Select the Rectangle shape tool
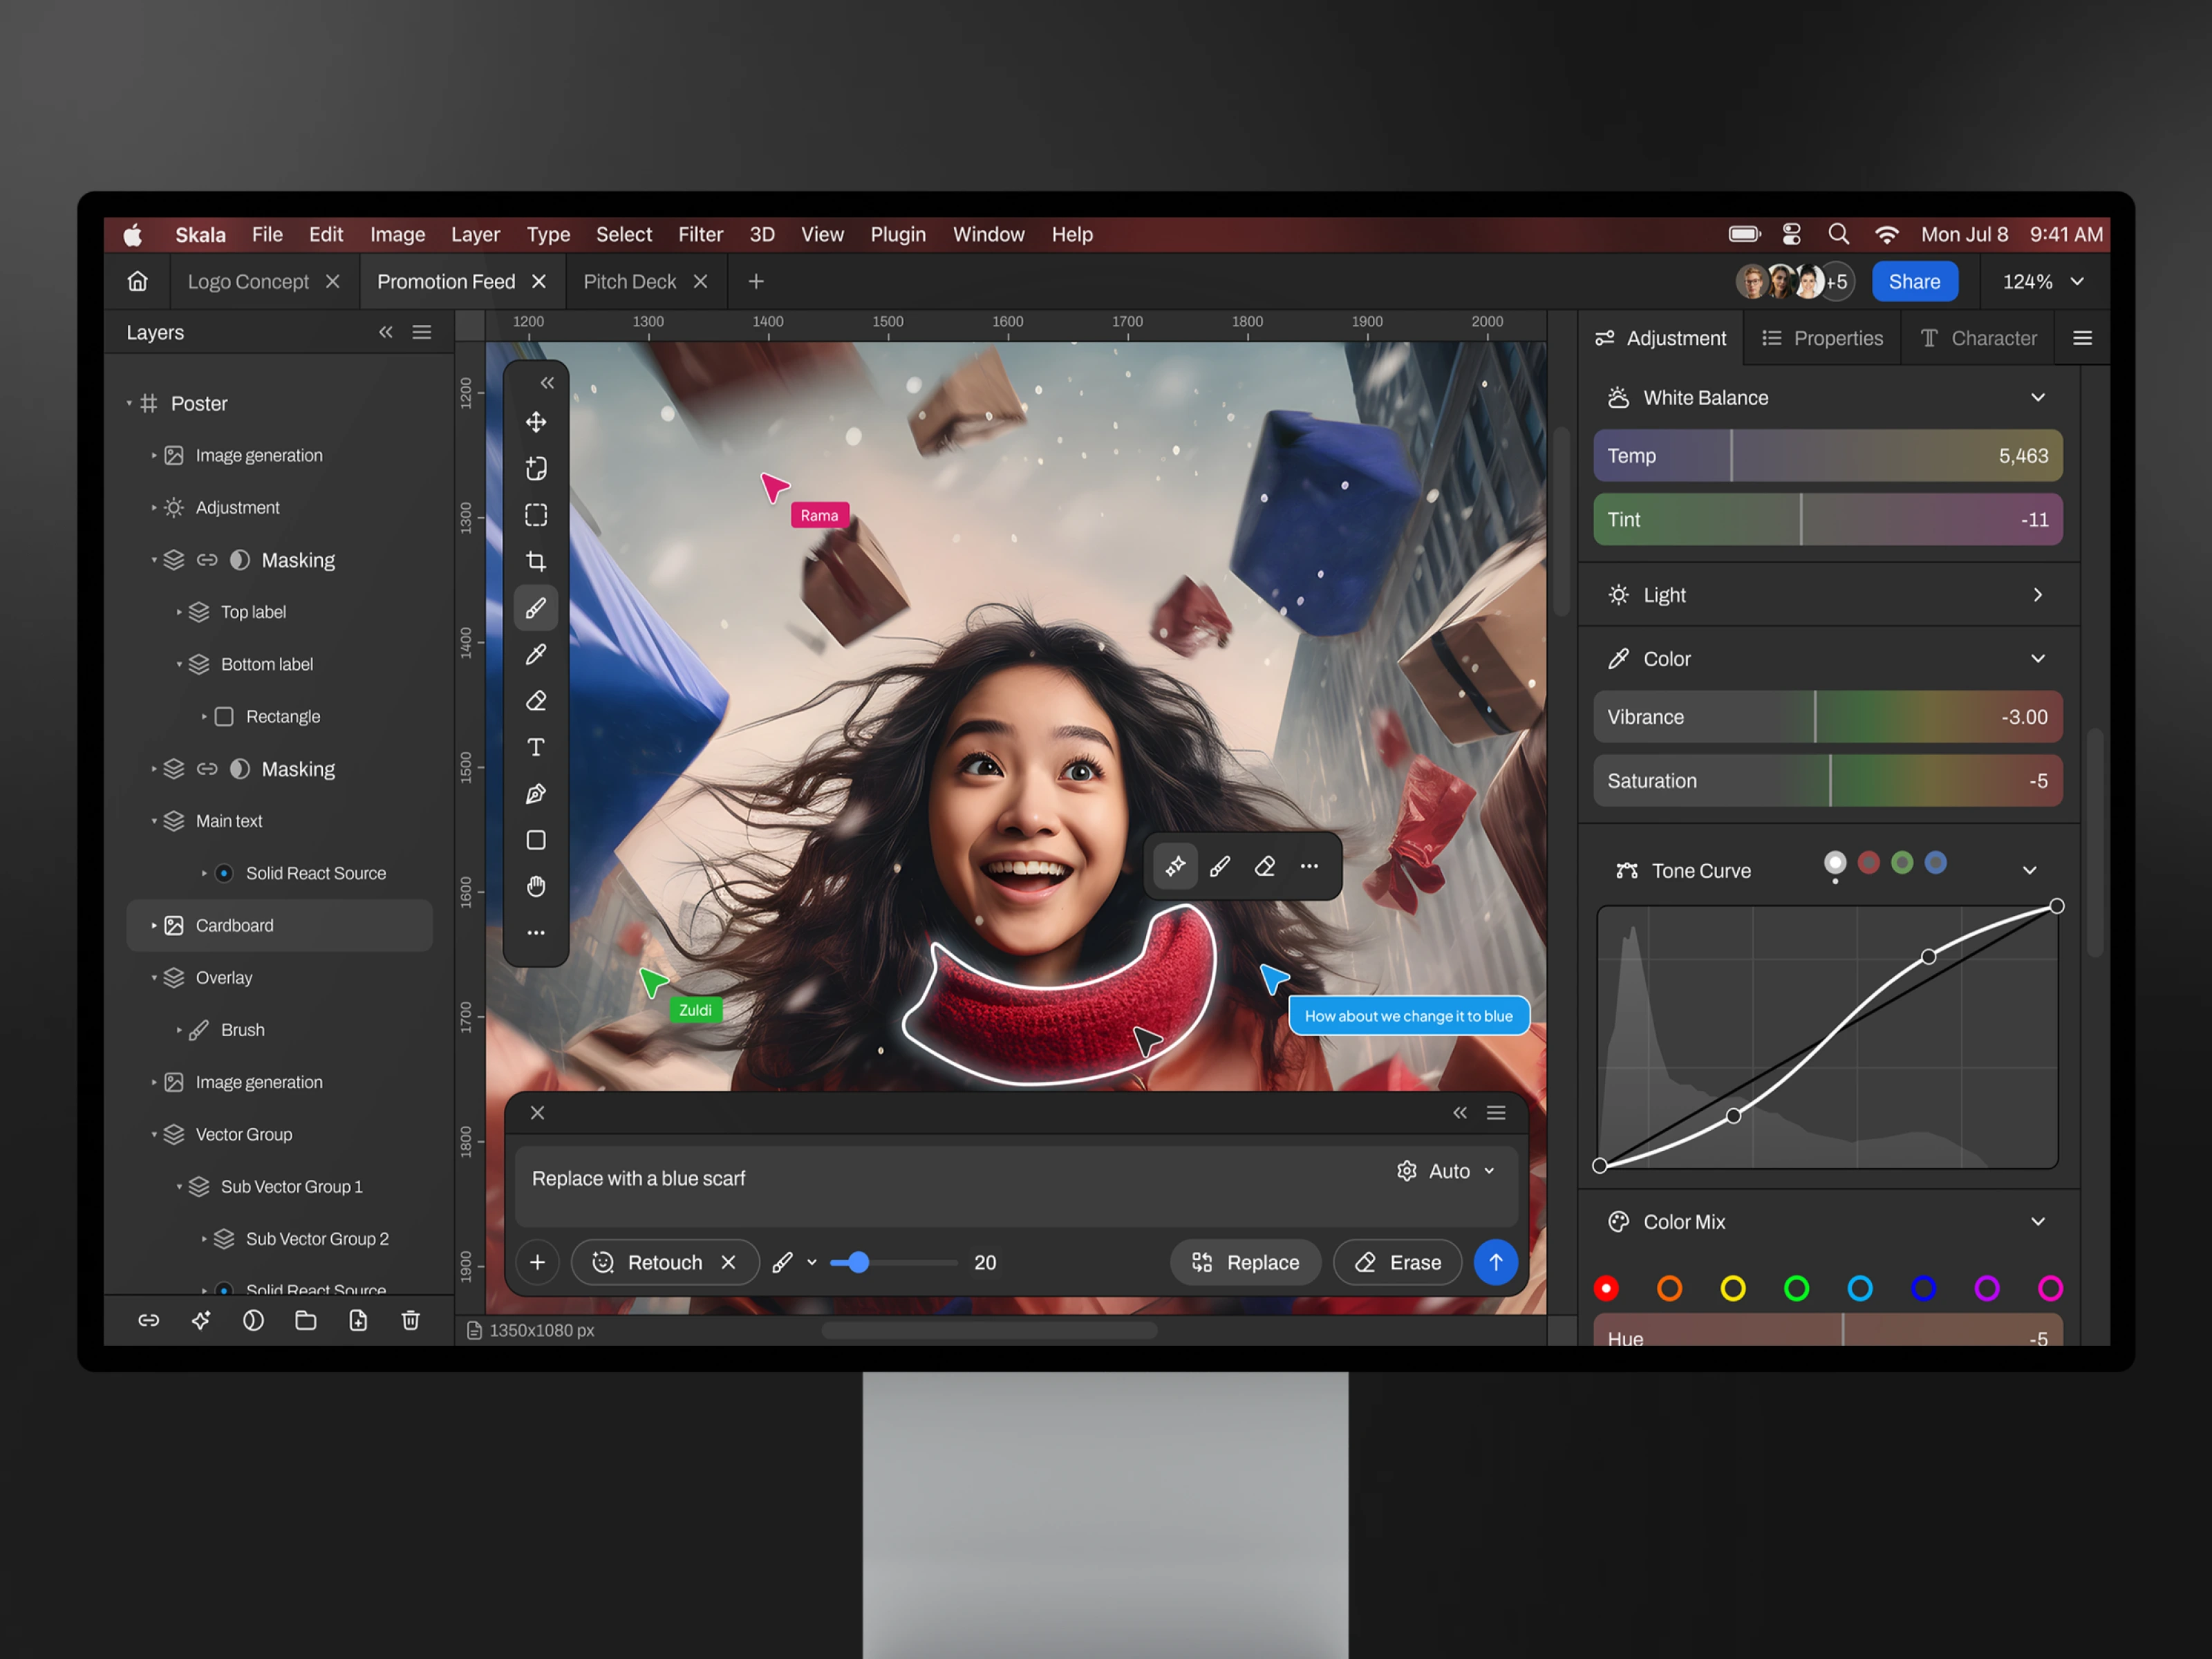 [536, 840]
